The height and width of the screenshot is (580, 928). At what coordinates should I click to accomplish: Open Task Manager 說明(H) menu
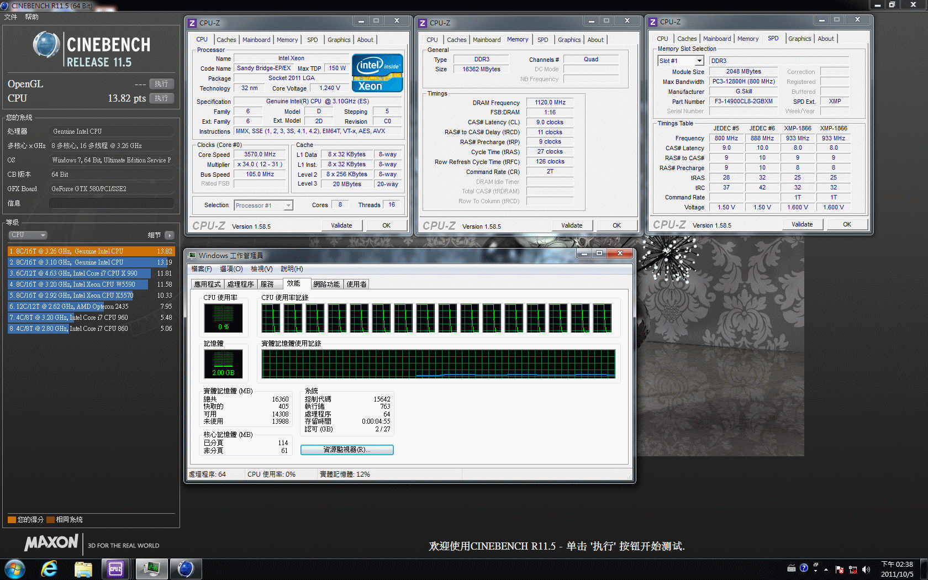[x=292, y=269]
